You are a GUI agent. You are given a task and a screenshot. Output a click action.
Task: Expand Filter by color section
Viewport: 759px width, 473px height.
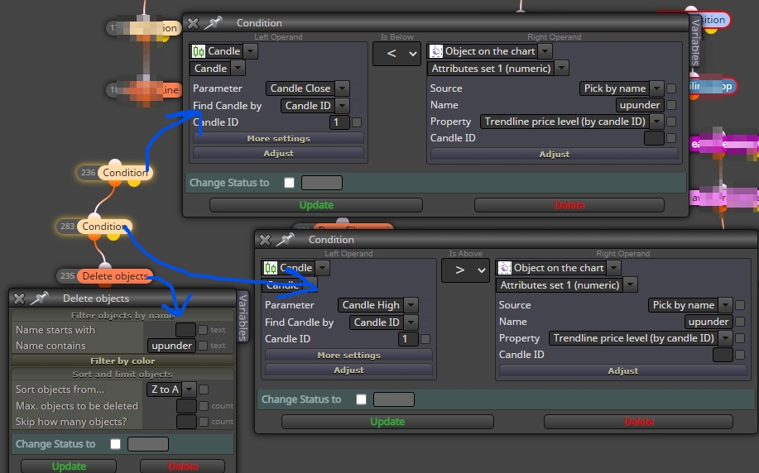[122, 361]
